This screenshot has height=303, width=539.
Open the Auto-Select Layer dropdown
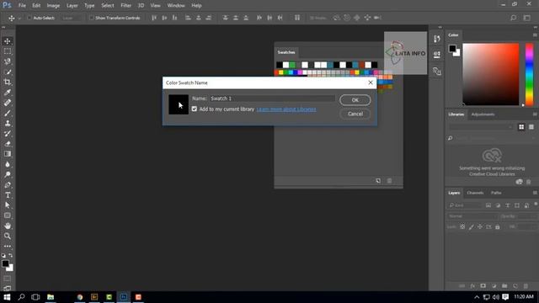pos(71,18)
